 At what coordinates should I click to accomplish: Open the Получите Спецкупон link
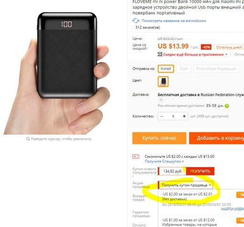click(x=164, y=161)
